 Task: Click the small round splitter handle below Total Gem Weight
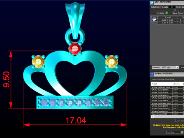(x=175, y=10)
